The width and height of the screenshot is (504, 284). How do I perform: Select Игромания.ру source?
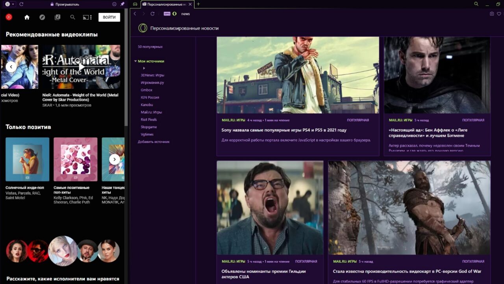(152, 82)
